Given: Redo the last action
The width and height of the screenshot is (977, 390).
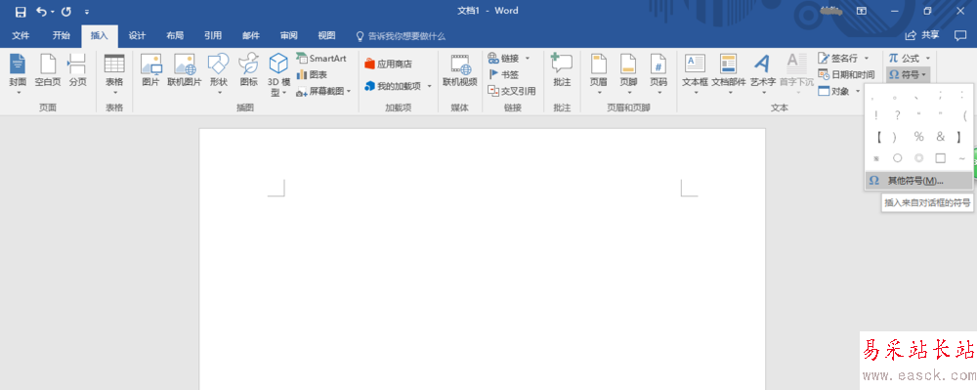Looking at the screenshot, I should 66,11.
